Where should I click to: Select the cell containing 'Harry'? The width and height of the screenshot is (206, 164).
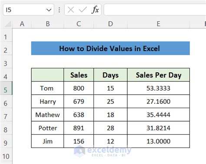click(47, 101)
